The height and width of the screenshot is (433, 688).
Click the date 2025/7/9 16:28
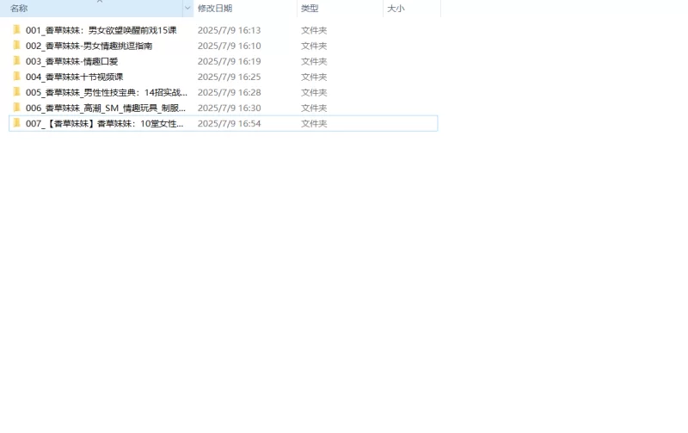click(x=229, y=93)
